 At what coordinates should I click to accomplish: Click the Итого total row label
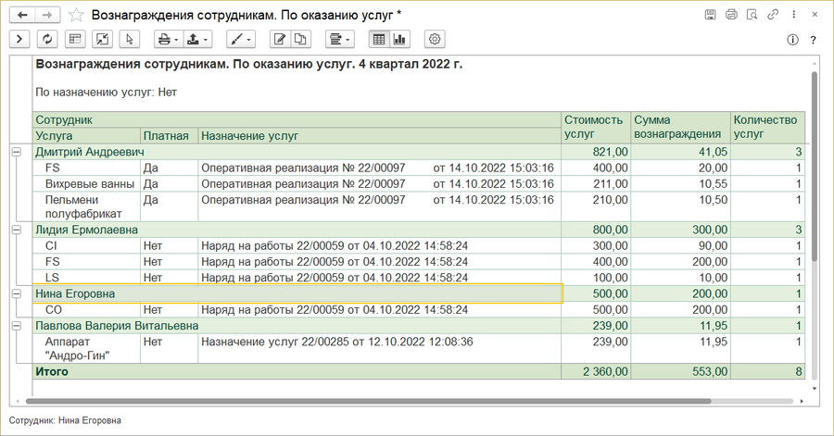(x=52, y=372)
